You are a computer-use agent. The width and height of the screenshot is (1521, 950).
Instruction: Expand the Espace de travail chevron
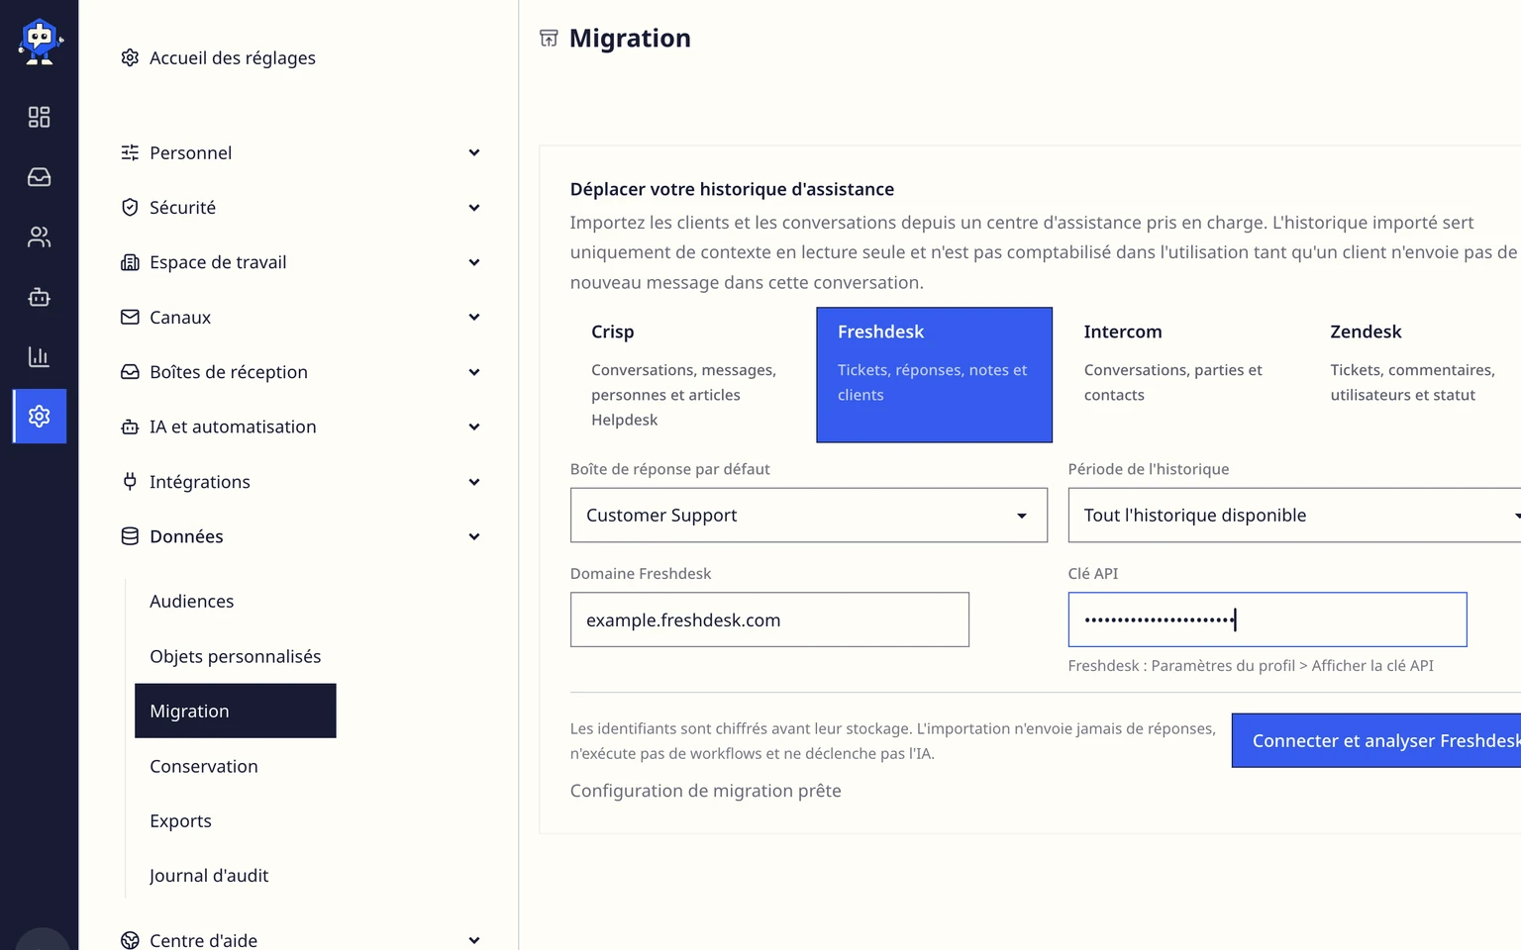tap(474, 262)
